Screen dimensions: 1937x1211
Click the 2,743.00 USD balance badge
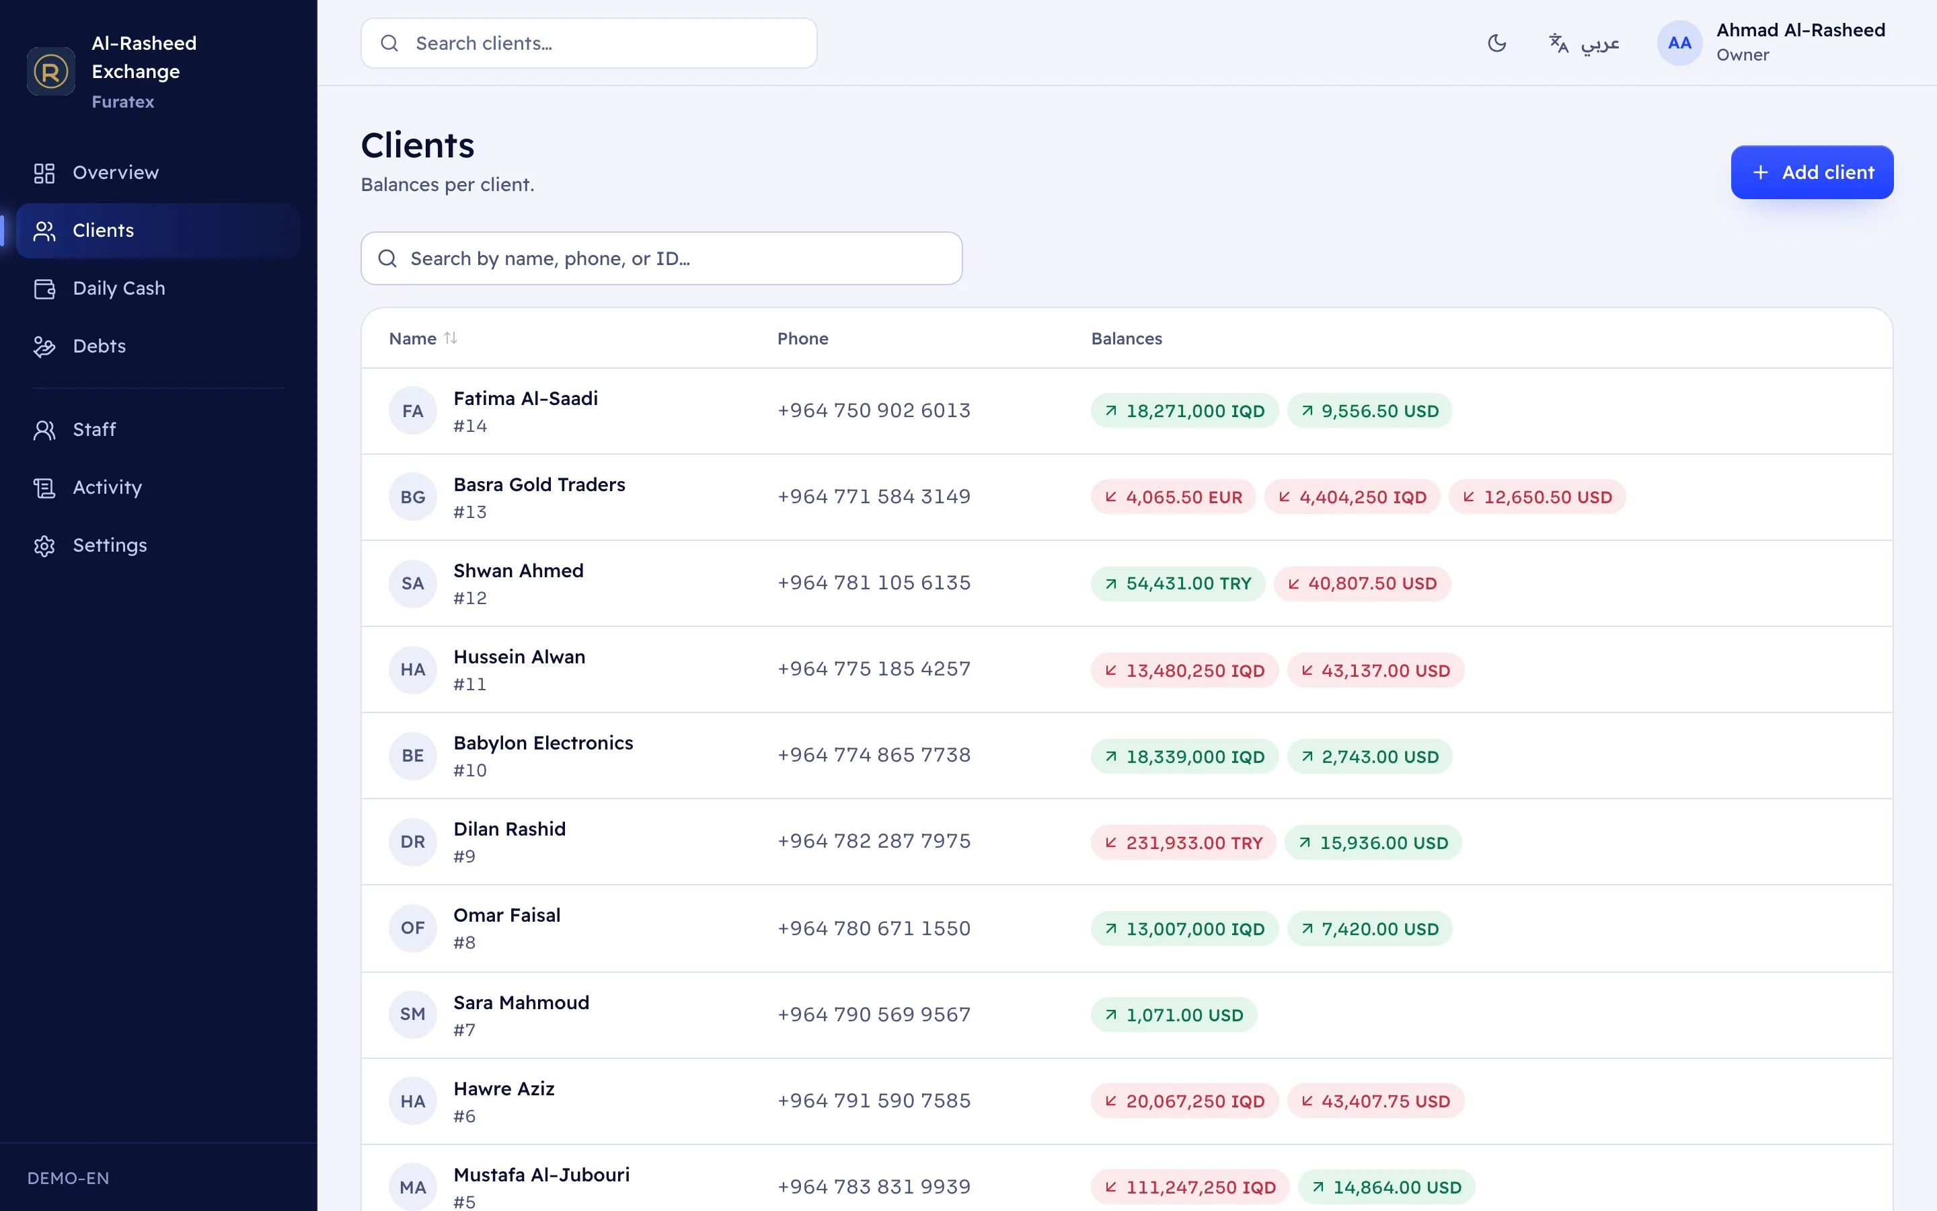(x=1369, y=756)
